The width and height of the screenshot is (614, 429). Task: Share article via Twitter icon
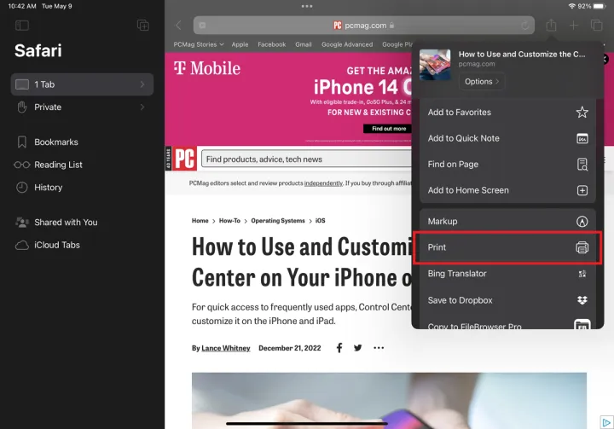tap(358, 348)
